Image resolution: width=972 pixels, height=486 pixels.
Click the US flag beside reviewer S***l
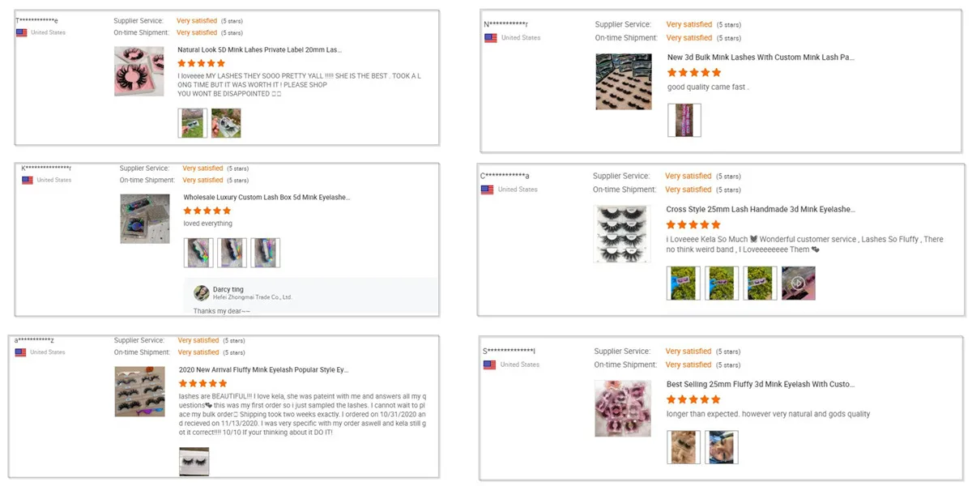point(489,364)
